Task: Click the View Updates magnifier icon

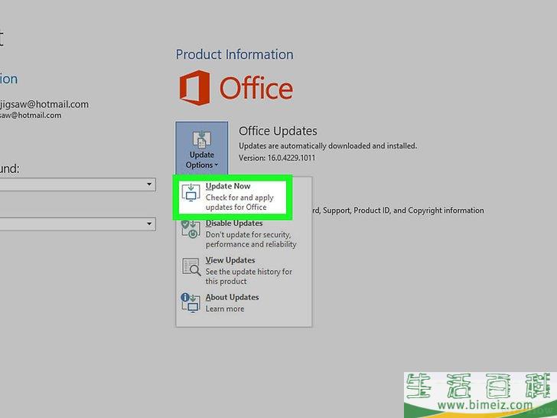Action: (x=191, y=266)
